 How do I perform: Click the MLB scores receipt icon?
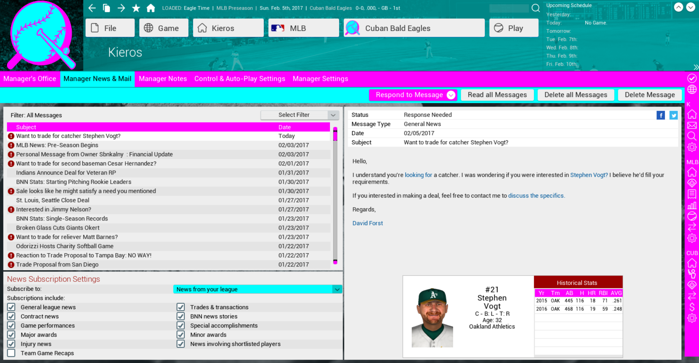[692, 194]
